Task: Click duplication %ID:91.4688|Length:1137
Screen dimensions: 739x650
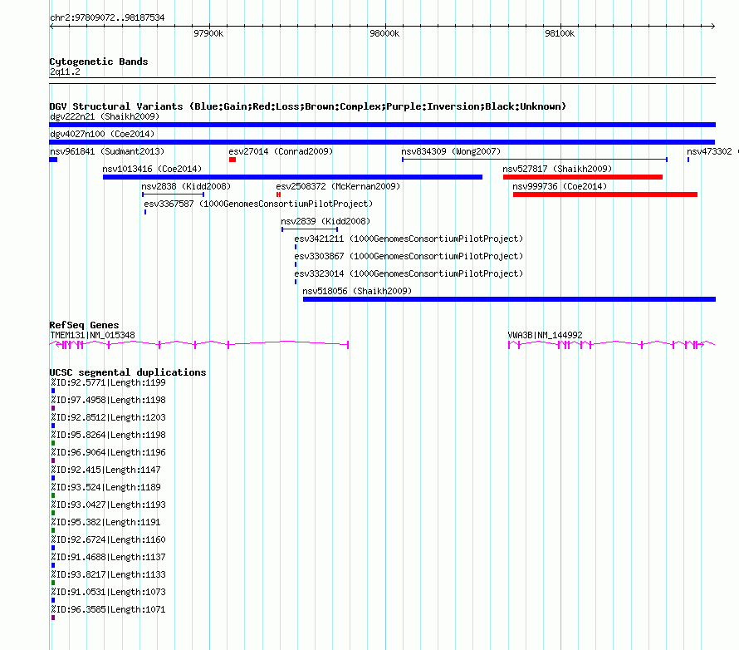Action: [109, 557]
